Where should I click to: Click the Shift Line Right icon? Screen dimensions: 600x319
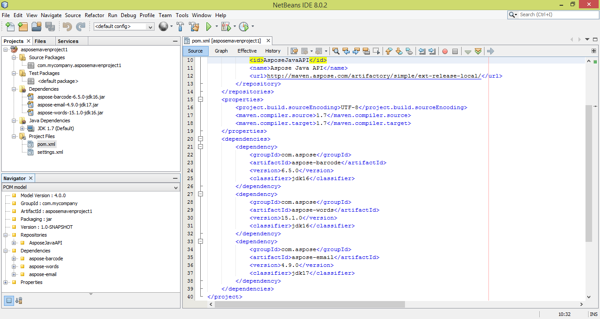coord(432,51)
